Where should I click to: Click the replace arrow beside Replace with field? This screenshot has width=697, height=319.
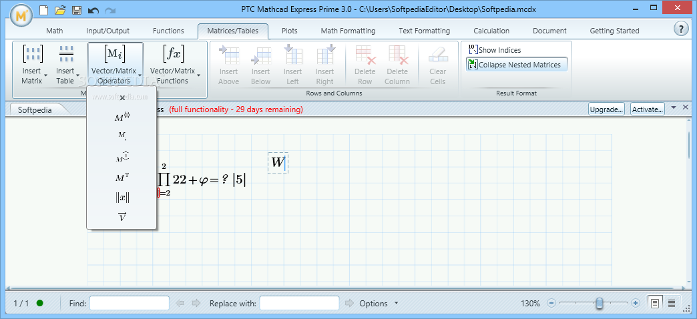349,304
